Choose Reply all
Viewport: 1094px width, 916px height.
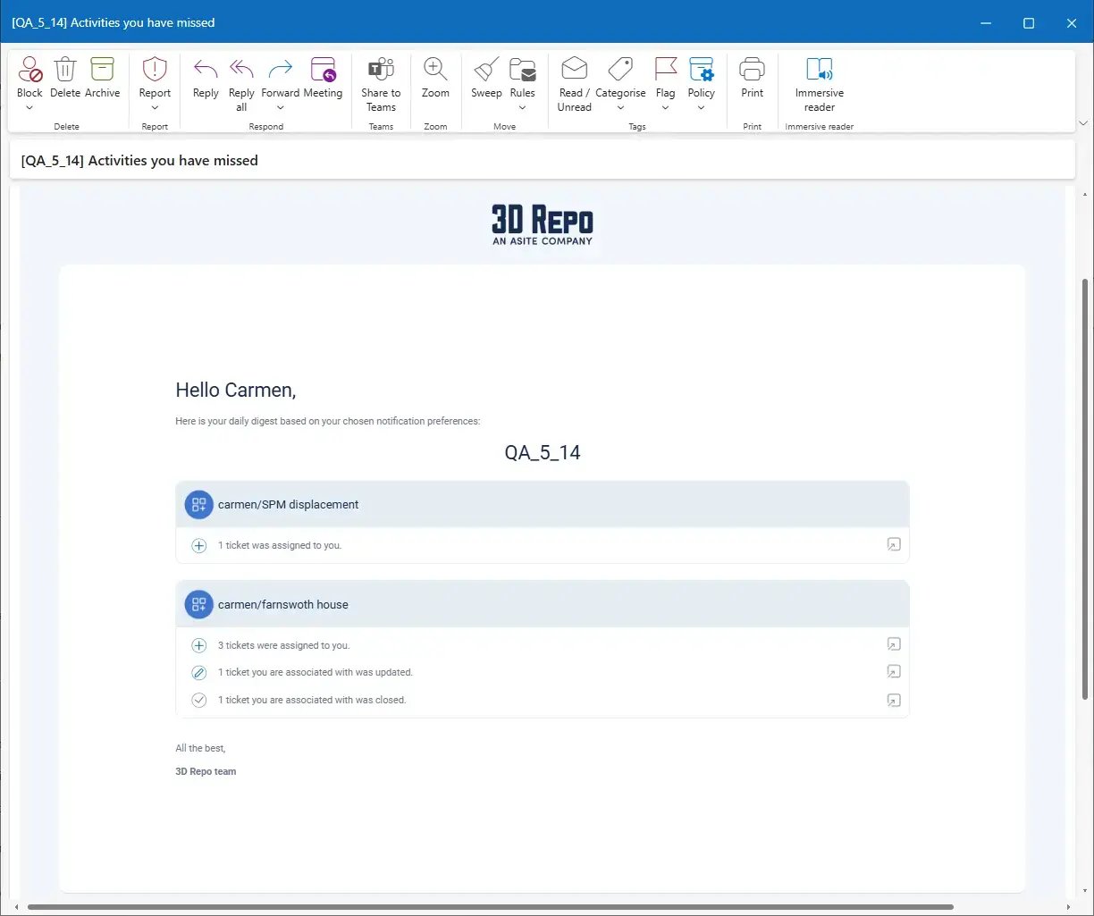pyautogui.click(x=241, y=84)
